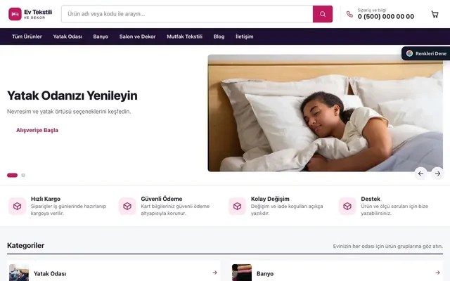The width and height of the screenshot is (450, 281).
Task: Click the Destek box icon
Action: 347,206
